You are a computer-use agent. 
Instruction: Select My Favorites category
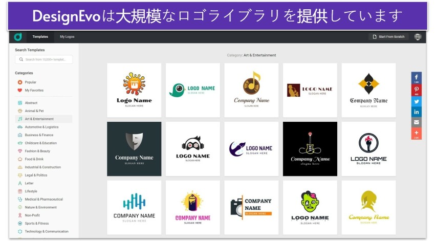click(34, 90)
